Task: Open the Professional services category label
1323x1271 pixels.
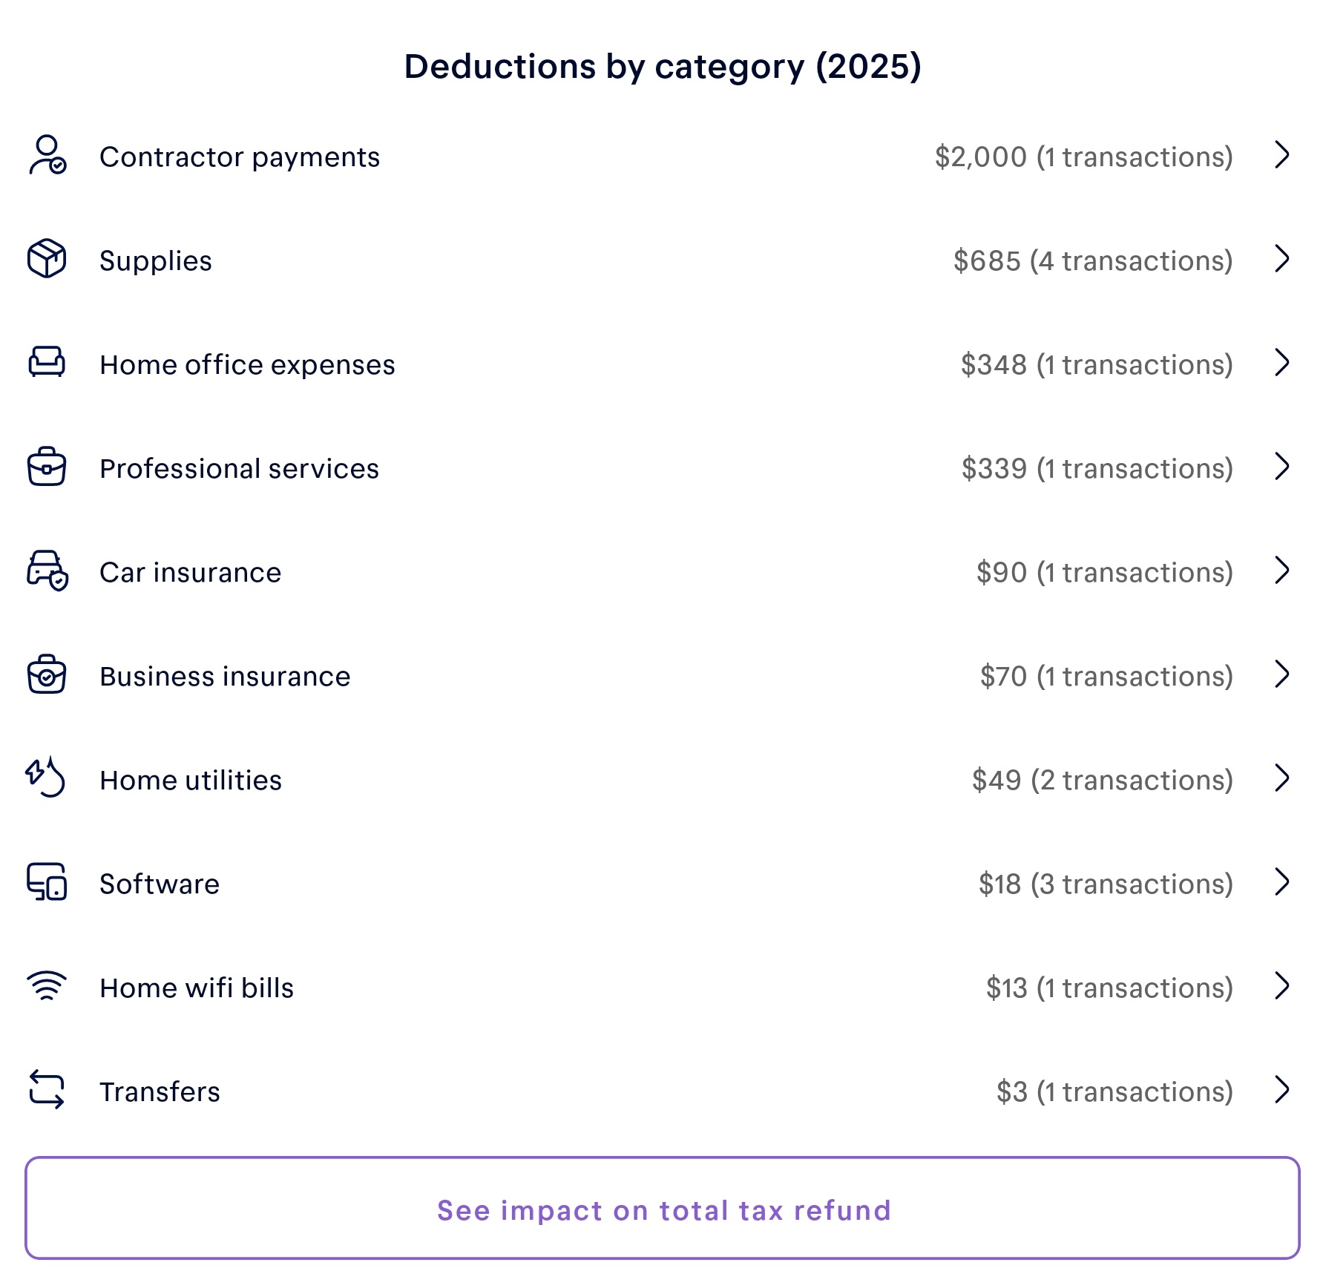Action: click(x=239, y=469)
